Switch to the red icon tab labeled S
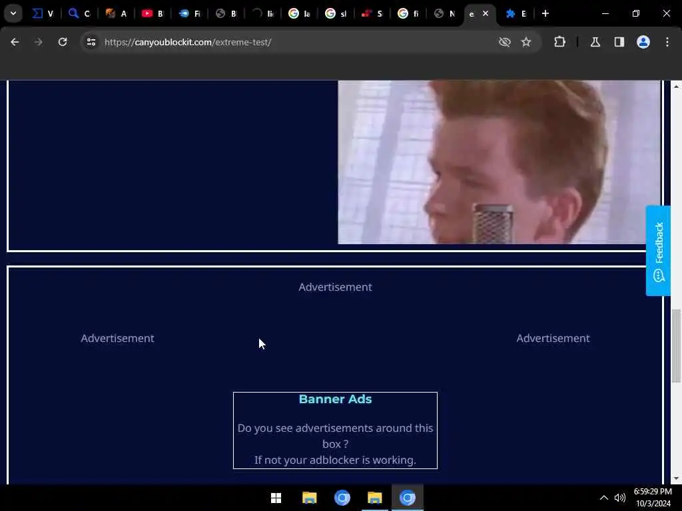The image size is (682, 511). coord(372,13)
